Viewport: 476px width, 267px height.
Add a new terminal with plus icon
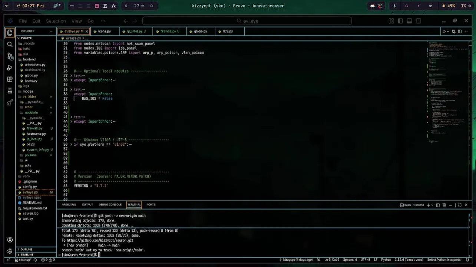(x=428, y=205)
